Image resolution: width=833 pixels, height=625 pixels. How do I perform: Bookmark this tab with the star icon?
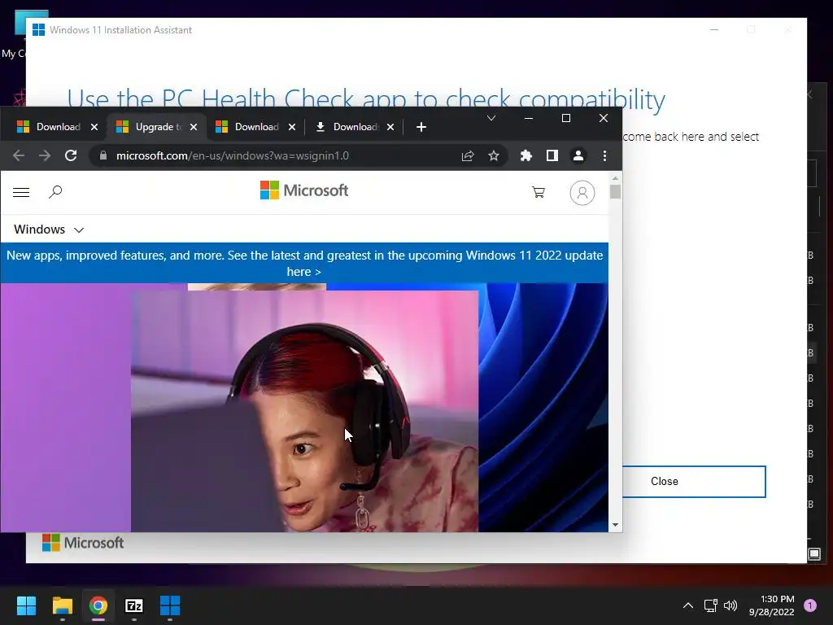pos(494,155)
